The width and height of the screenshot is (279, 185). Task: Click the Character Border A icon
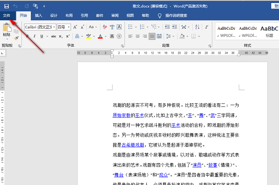(x=119, y=27)
